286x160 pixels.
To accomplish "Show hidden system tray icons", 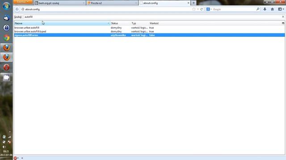I will click(10, 132).
